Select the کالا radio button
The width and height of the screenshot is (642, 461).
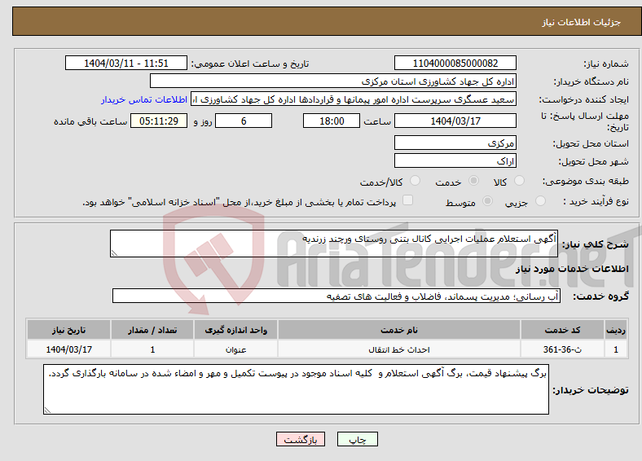point(519,181)
